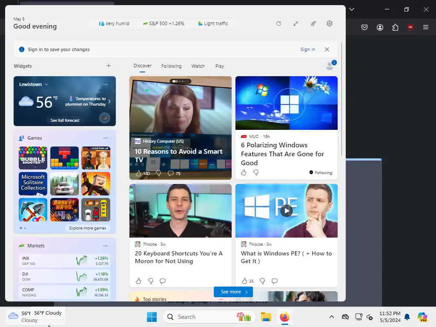Launch Basket Bros game
This screenshot has height=327, width=436.
click(65, 209)
